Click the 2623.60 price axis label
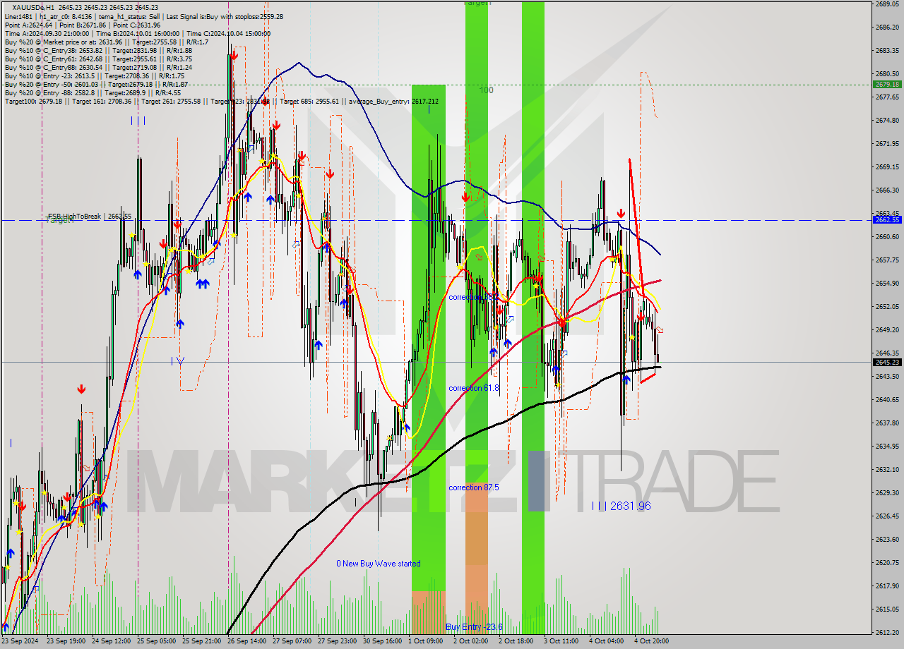The height and width of the screenshot is (649, 904). coord(887,540)
